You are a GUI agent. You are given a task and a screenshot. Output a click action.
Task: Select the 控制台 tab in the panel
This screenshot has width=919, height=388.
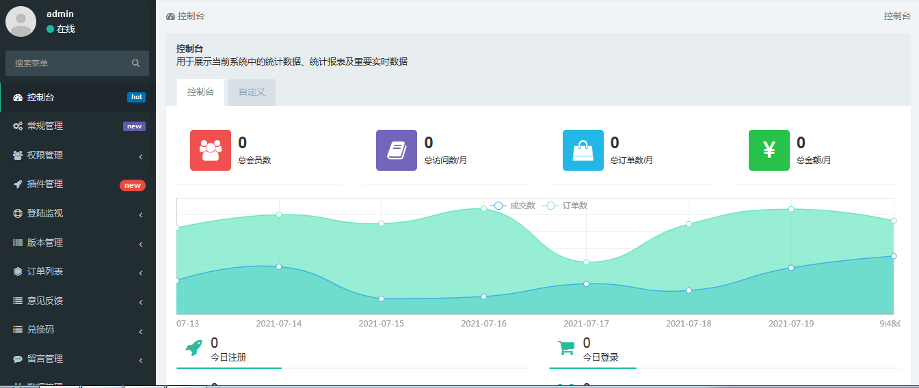pos(200,92)
